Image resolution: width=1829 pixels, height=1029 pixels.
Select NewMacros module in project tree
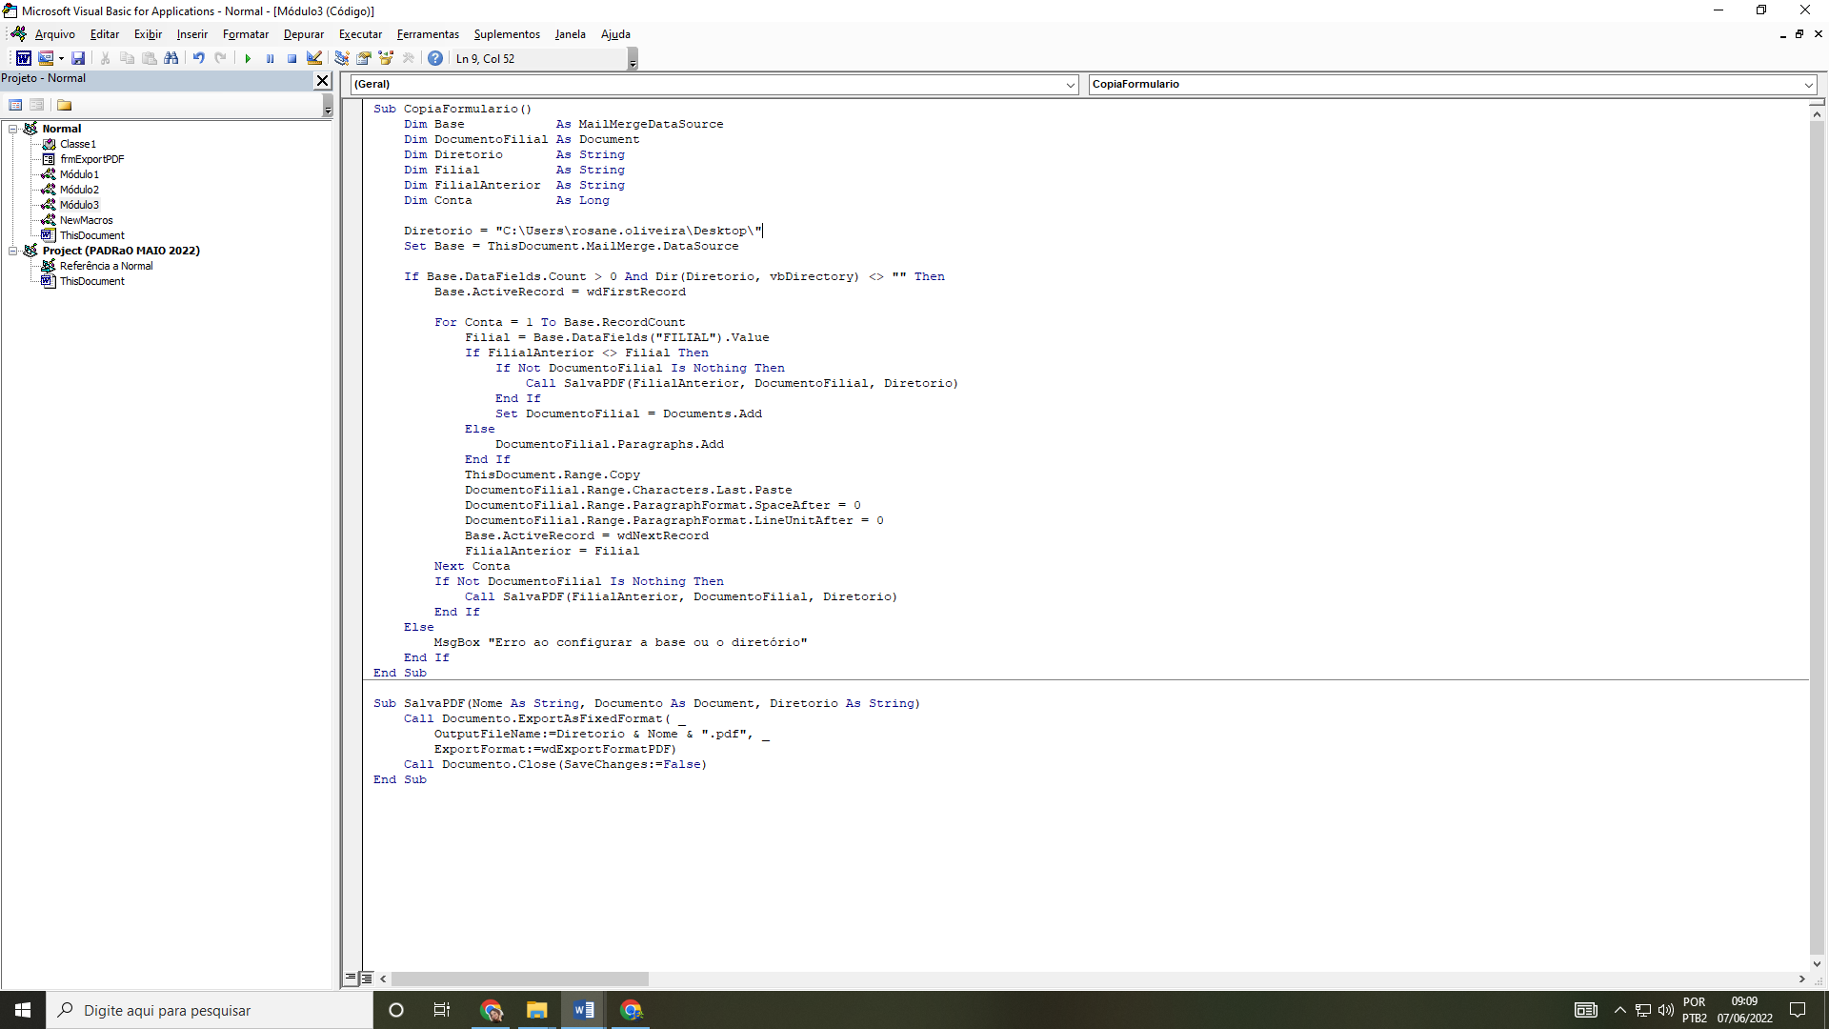point(86,220)
